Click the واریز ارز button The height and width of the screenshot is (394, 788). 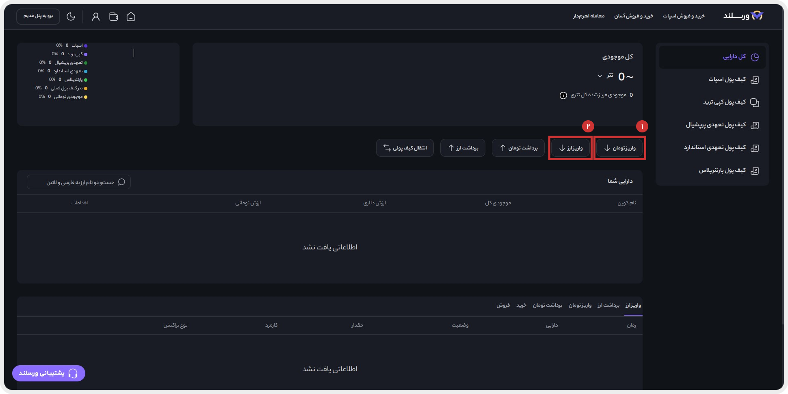[x=570, y=148]
